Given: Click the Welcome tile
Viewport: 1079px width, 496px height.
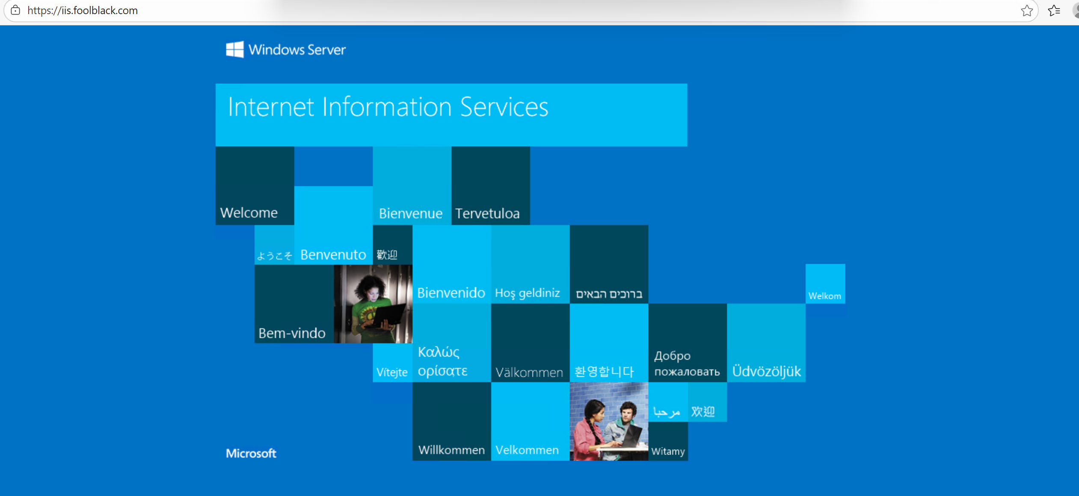Looking at the screenshot, I should tap(255, 186).
